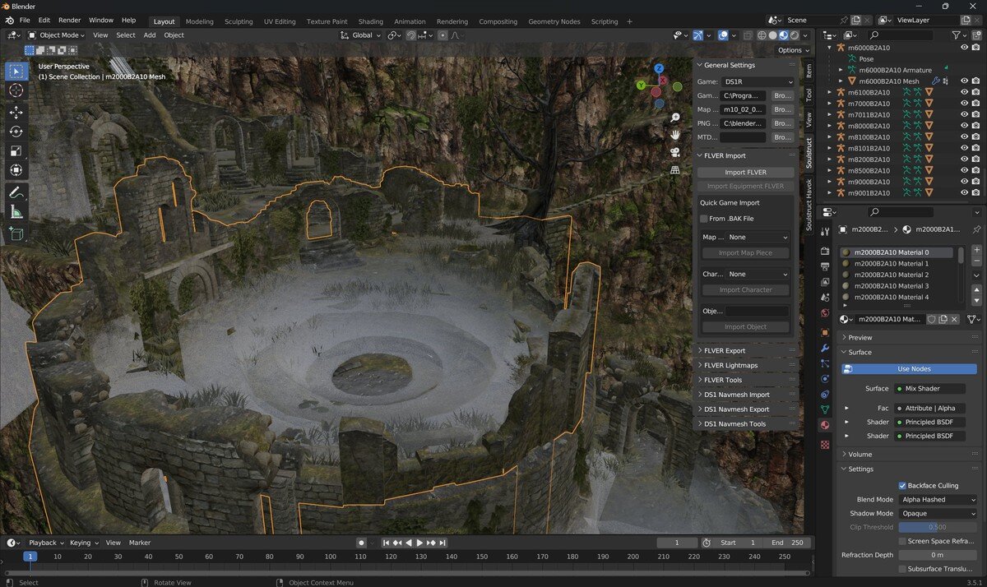Open the Object Data properties tab
The height and width of the screenshot is (587, 987).
825,409
